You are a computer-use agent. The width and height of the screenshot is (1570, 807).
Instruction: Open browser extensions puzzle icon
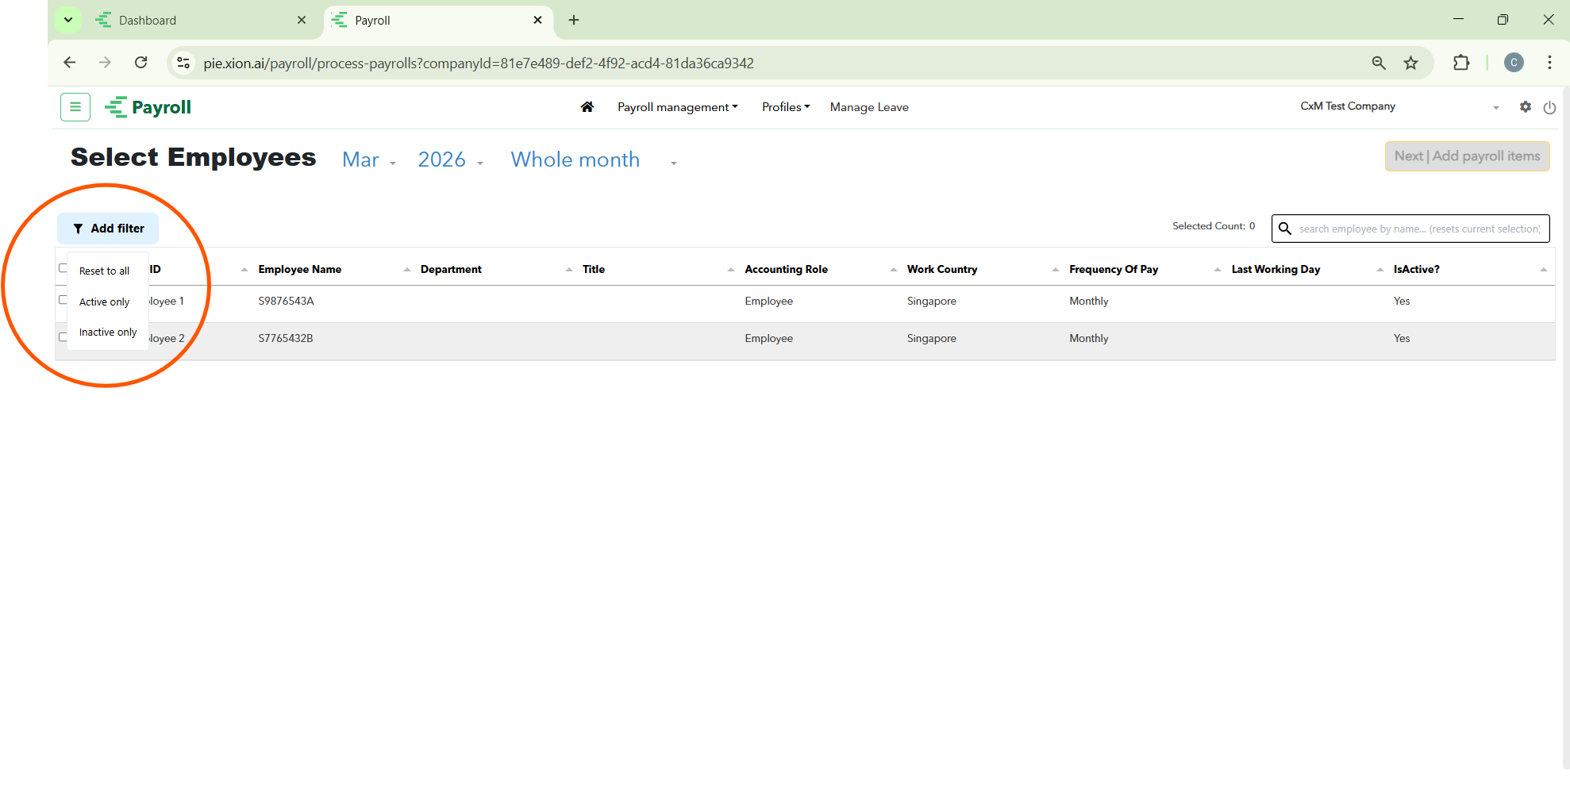[x=1460, y=63]
